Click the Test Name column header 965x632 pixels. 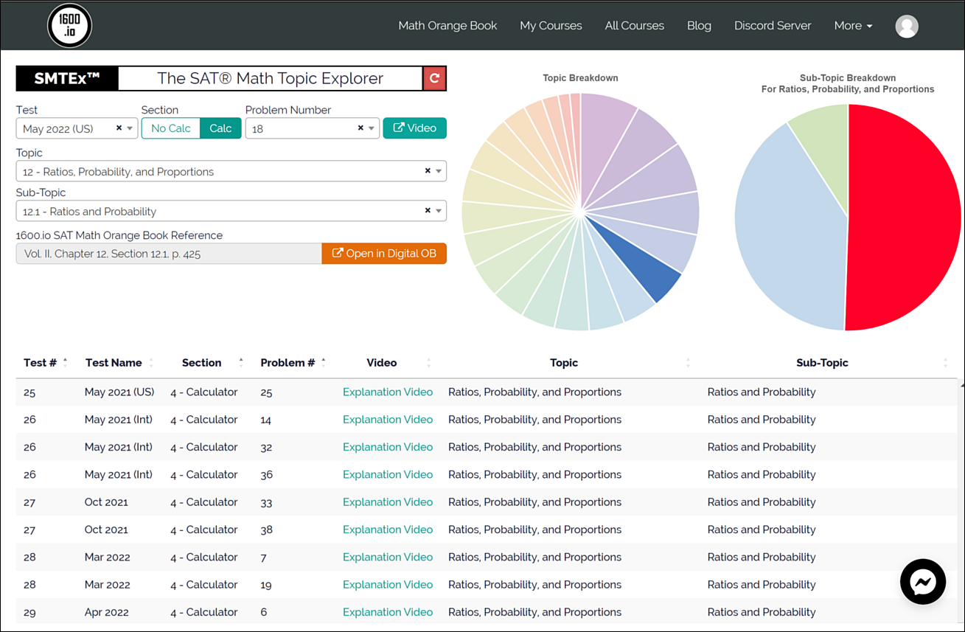click(114, 363)
